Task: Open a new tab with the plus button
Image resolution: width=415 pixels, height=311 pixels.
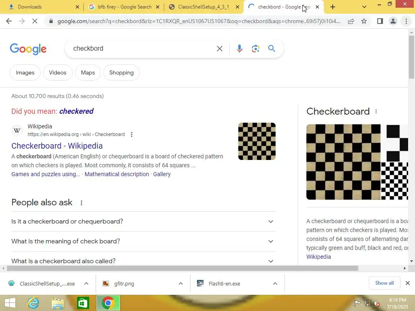Action: tap(333, 7)
